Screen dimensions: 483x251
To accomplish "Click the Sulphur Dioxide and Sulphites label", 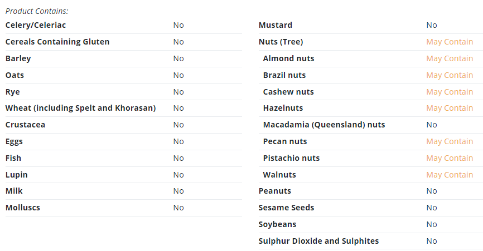I will coord(318,241).
